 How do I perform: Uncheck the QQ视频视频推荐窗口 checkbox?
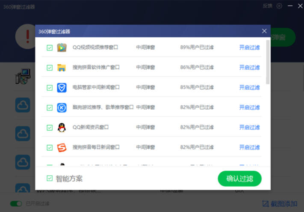pos(50,48)
